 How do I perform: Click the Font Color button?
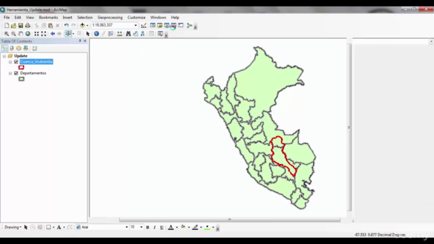[x=171, y=228]
